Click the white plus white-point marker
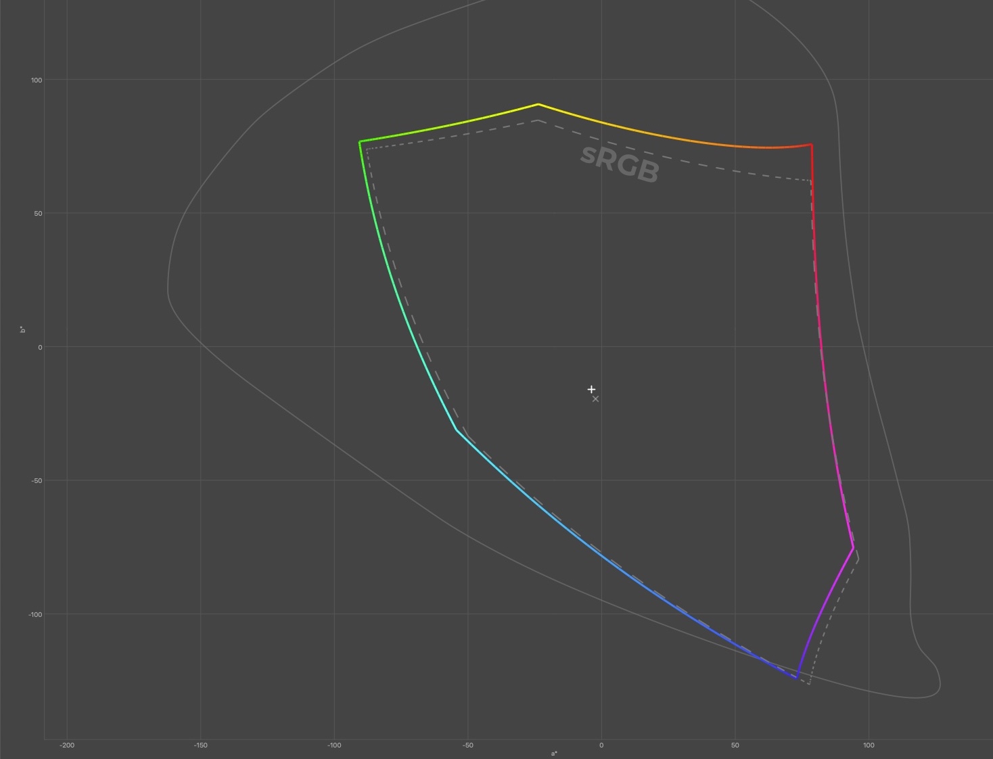993x759 pixels. click(x=591, y=389)
